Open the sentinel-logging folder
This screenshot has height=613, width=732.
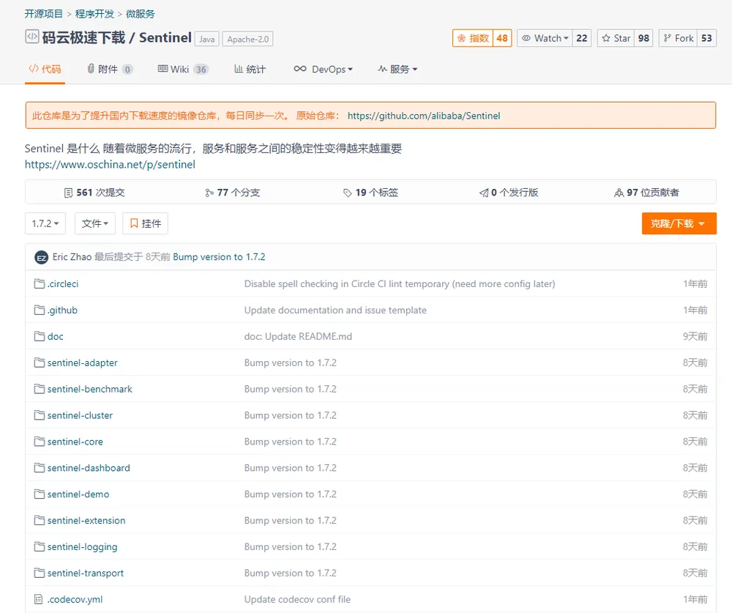(x=82, y=546)
